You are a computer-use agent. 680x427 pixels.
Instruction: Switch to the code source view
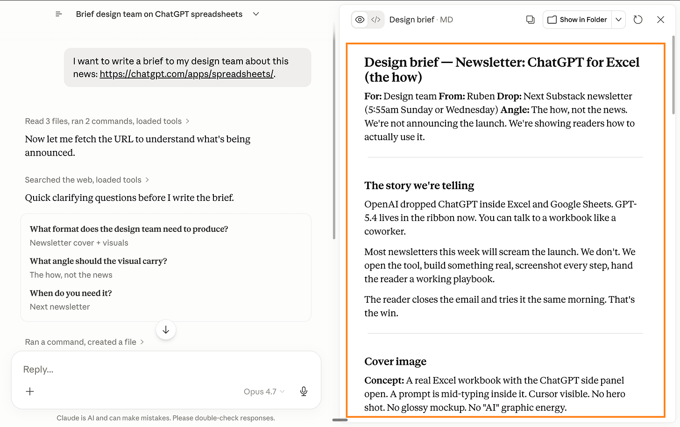tap(376, 20)
